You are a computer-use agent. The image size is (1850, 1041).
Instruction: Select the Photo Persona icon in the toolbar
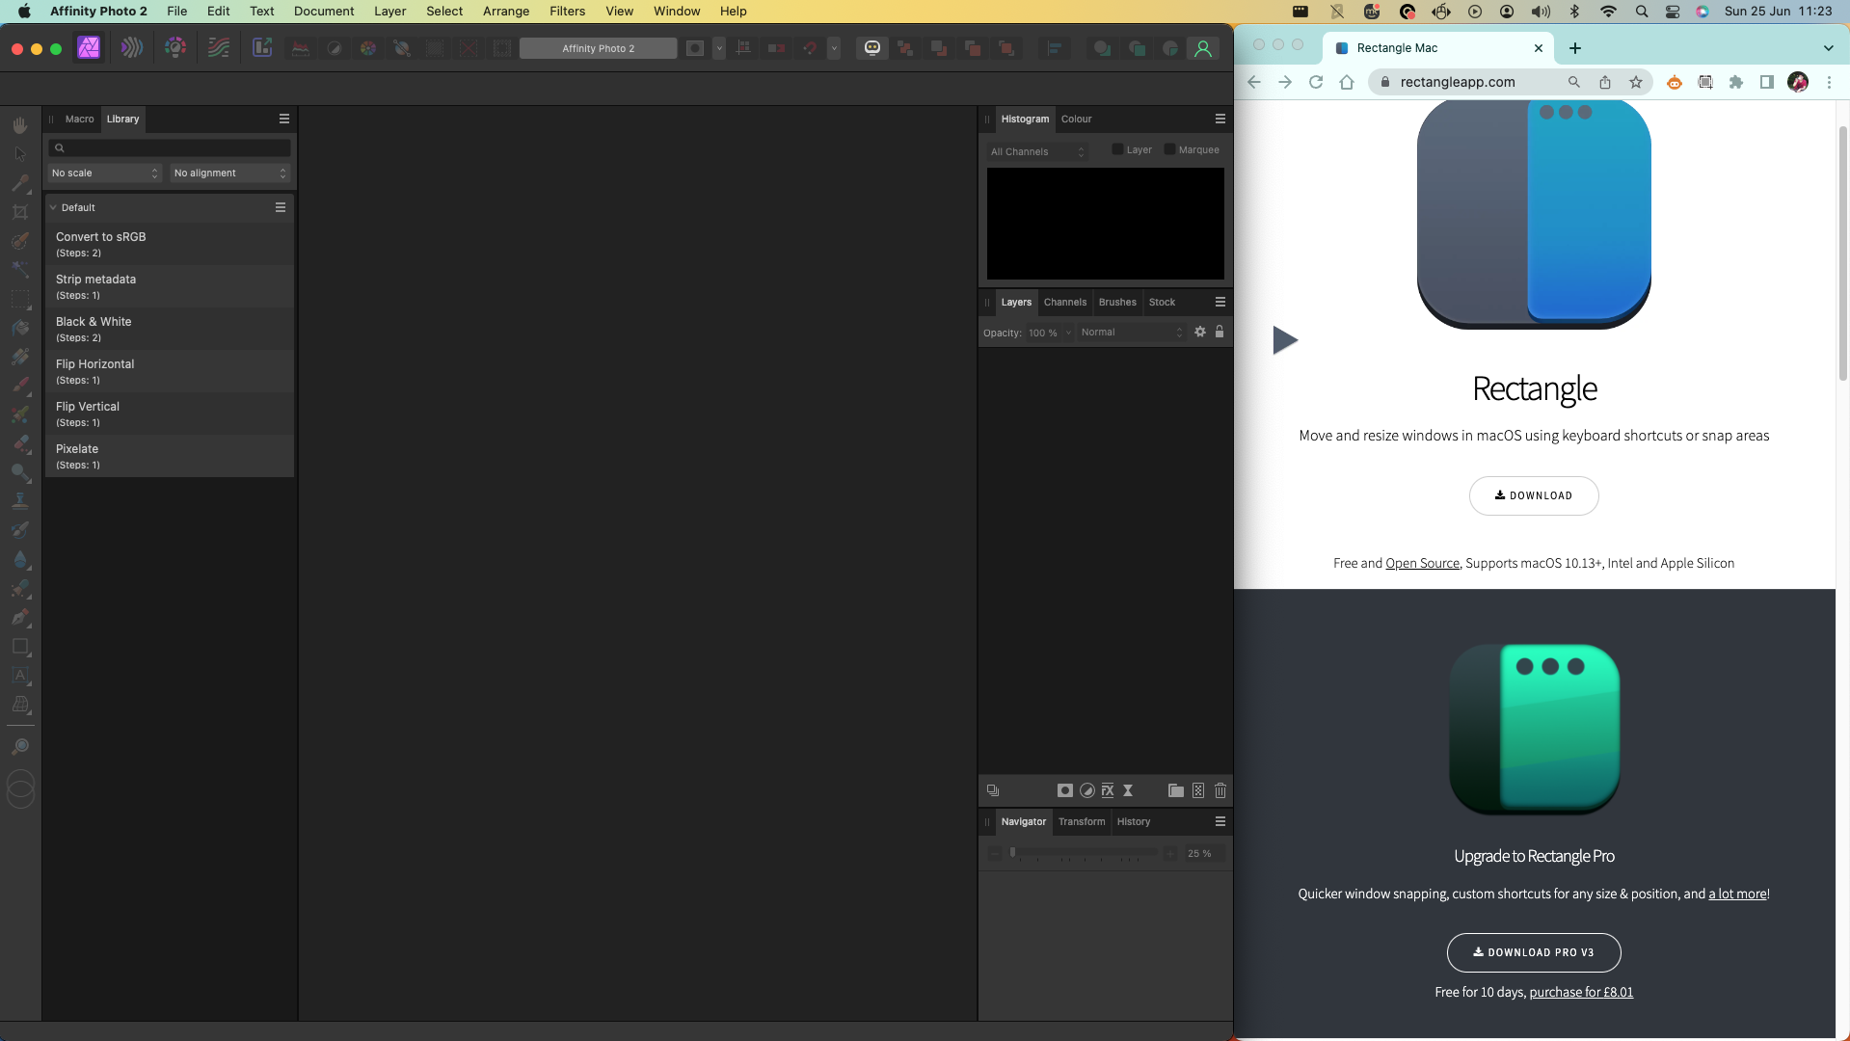pos(89,48)
